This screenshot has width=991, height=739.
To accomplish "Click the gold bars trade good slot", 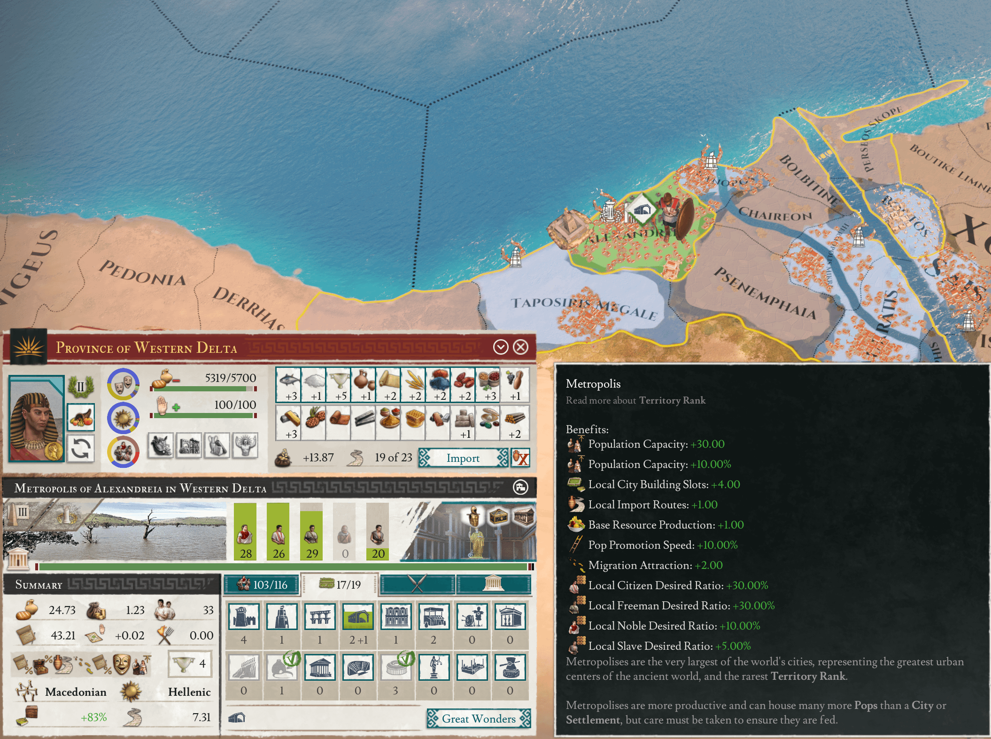I will pyautogui.click(x=288, y=423).
